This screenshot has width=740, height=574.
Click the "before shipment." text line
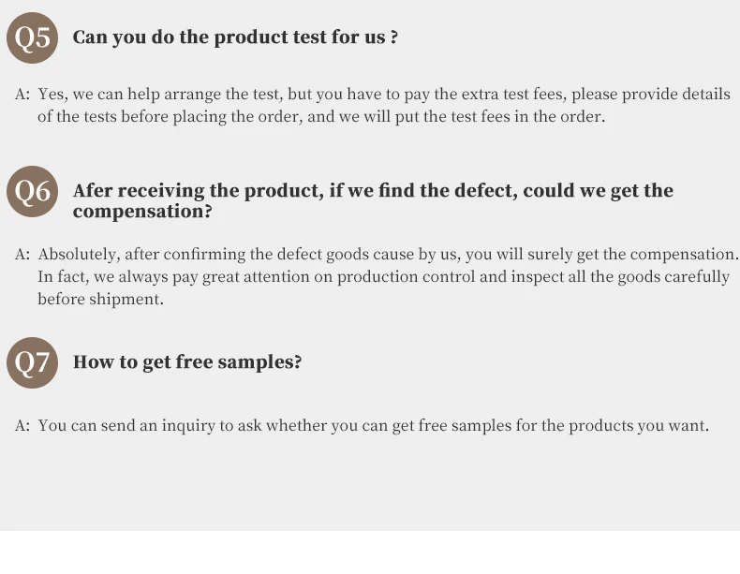[x=100, y=300]
